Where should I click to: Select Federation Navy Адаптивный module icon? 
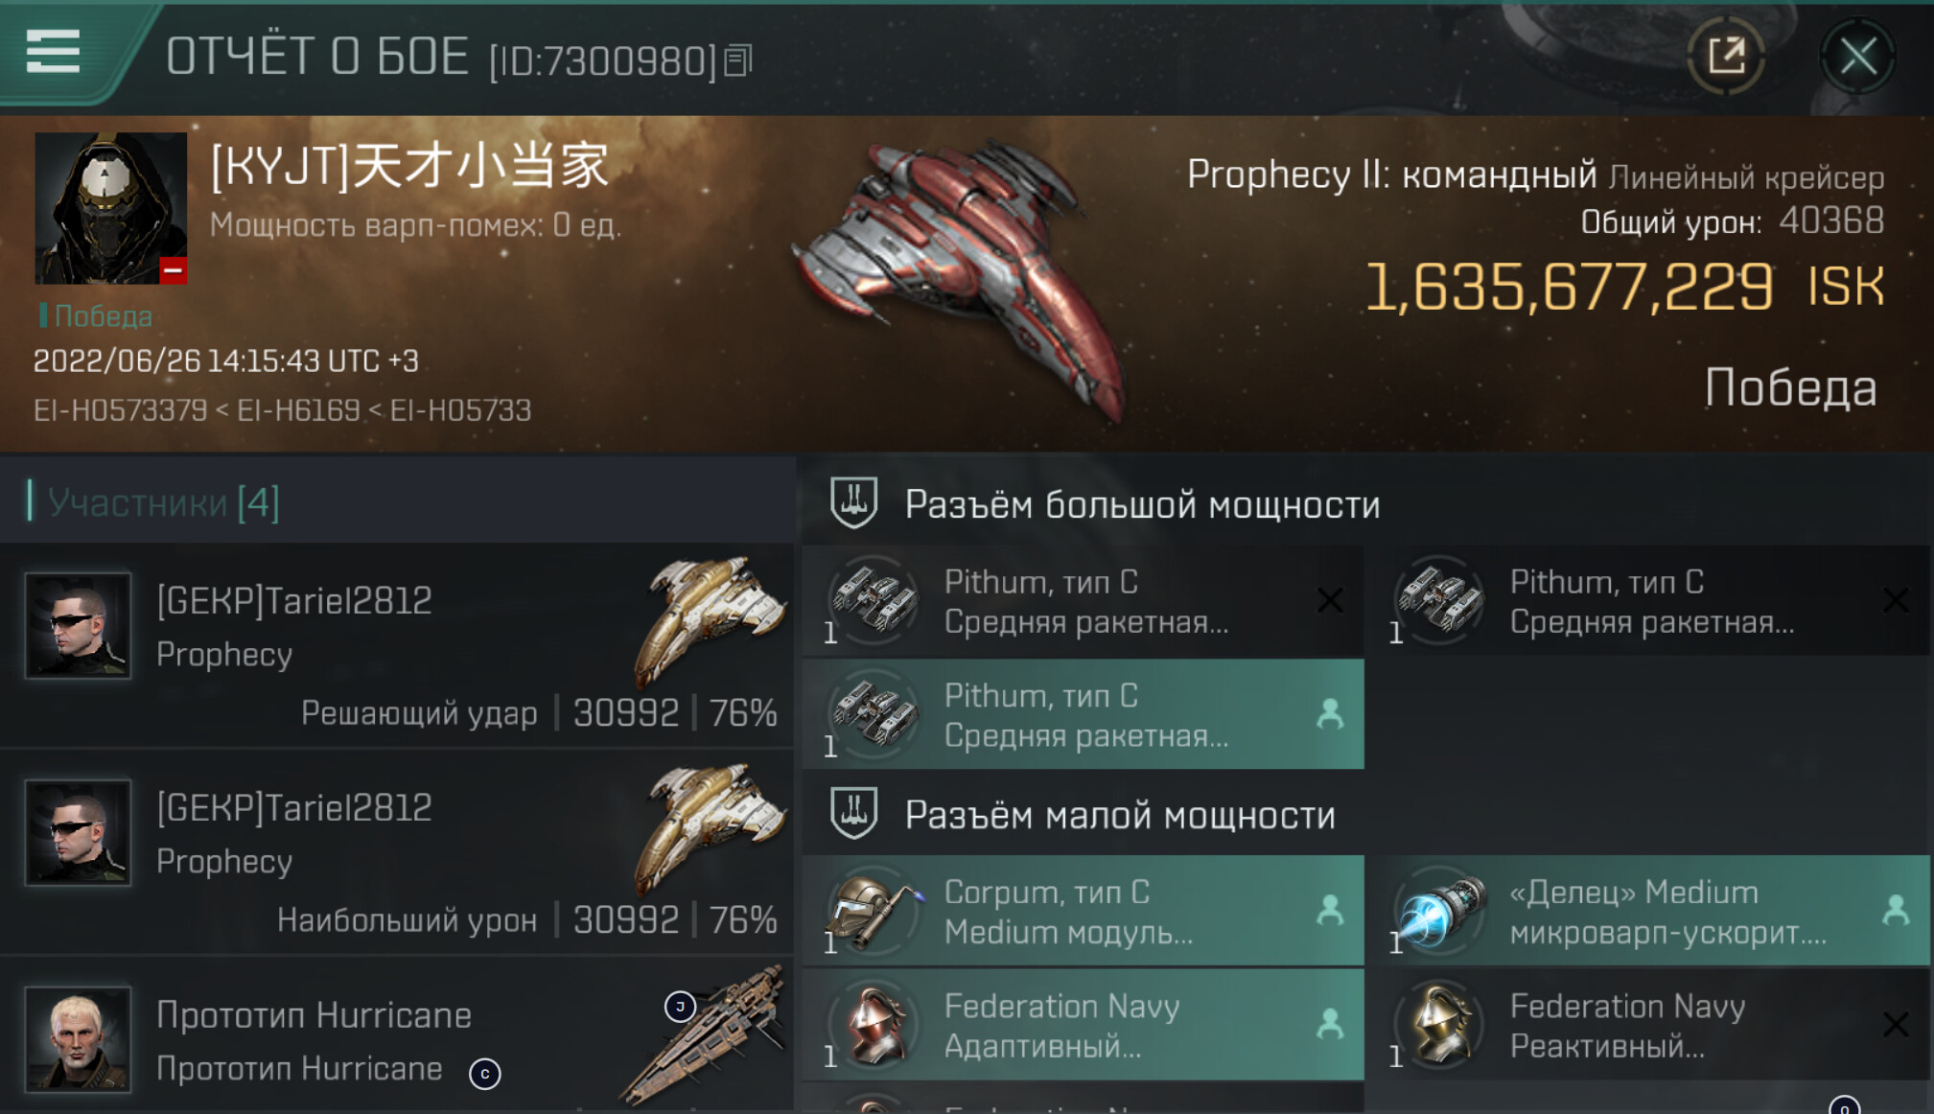tap(874, 1025)
